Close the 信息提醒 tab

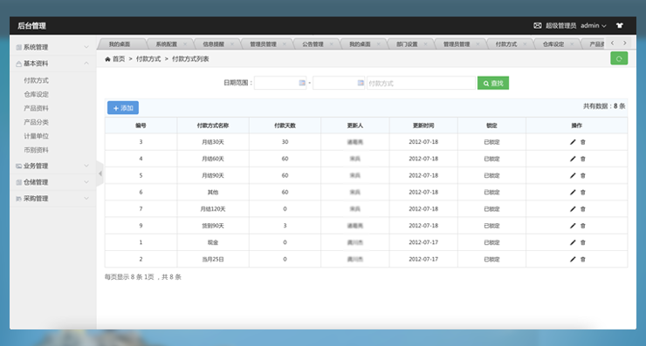pyautogui.click(x=232, y=44)
